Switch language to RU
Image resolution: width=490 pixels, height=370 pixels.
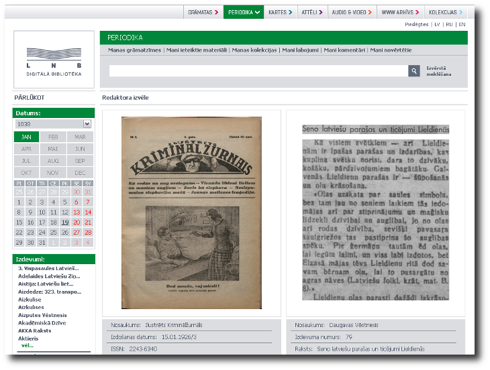(x=449, y=24)
